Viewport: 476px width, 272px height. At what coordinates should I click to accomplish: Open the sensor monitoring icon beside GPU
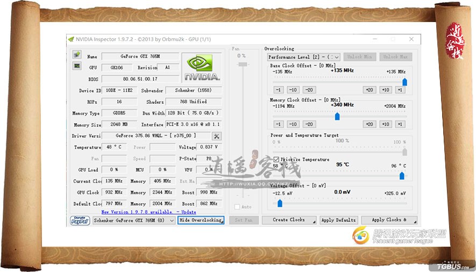point(77,67)
